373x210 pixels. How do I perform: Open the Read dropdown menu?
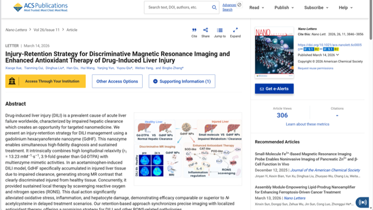coord(256,8)
